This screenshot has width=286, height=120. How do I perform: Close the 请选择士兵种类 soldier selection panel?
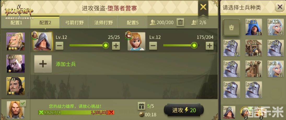280,8
